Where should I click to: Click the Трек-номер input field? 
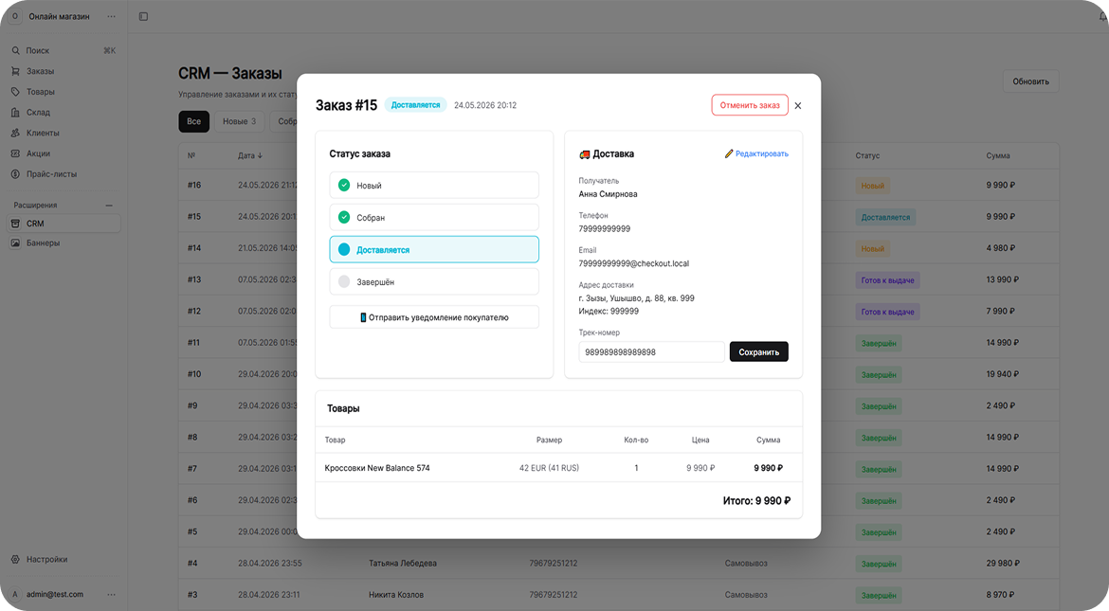tap(651, 352)
